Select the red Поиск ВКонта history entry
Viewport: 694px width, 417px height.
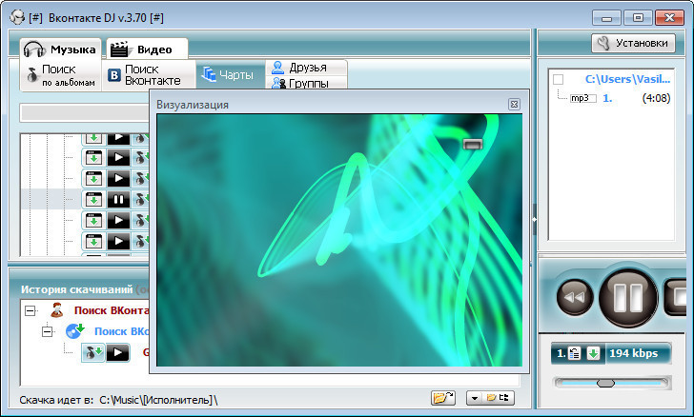(x=112, y=310)
